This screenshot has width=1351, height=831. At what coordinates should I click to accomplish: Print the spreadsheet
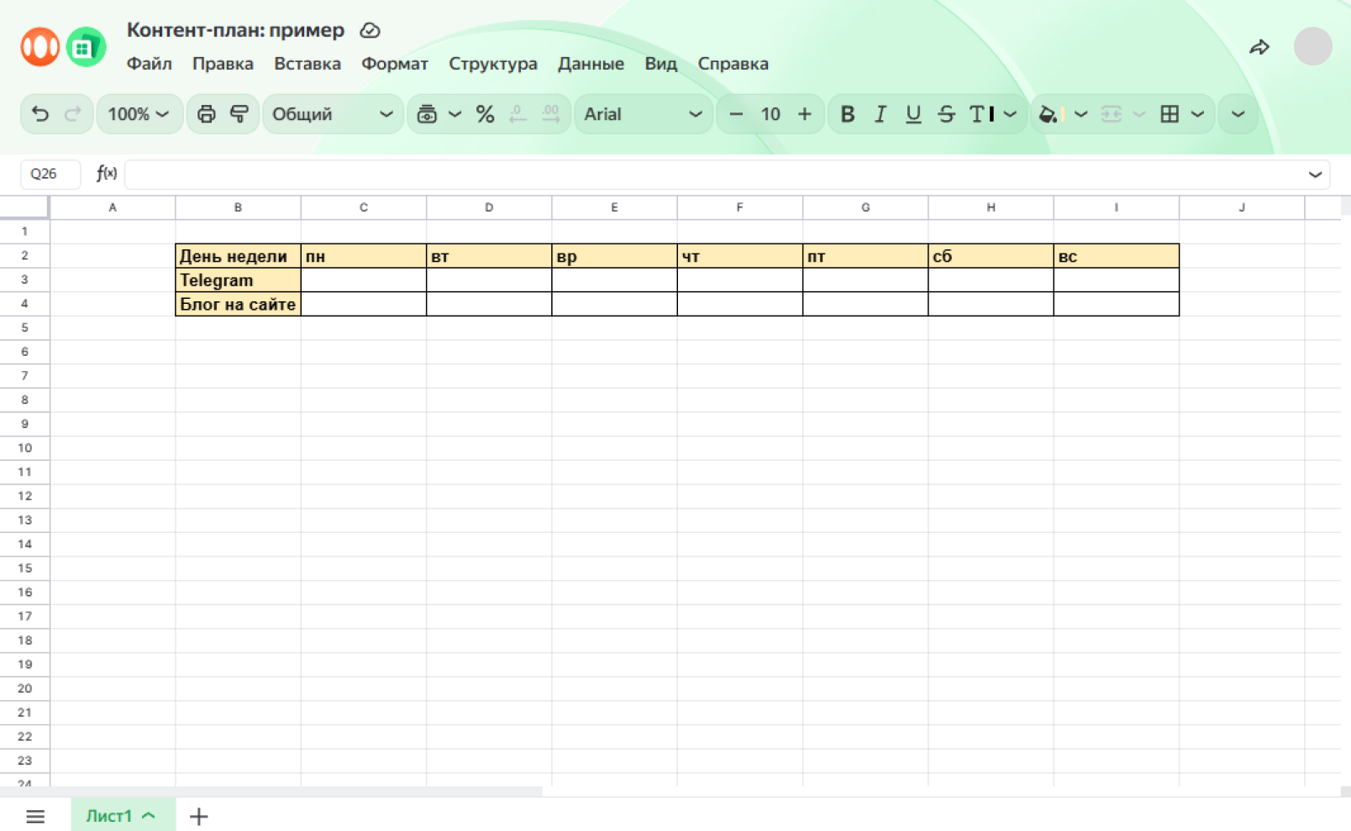coord(206,114)
